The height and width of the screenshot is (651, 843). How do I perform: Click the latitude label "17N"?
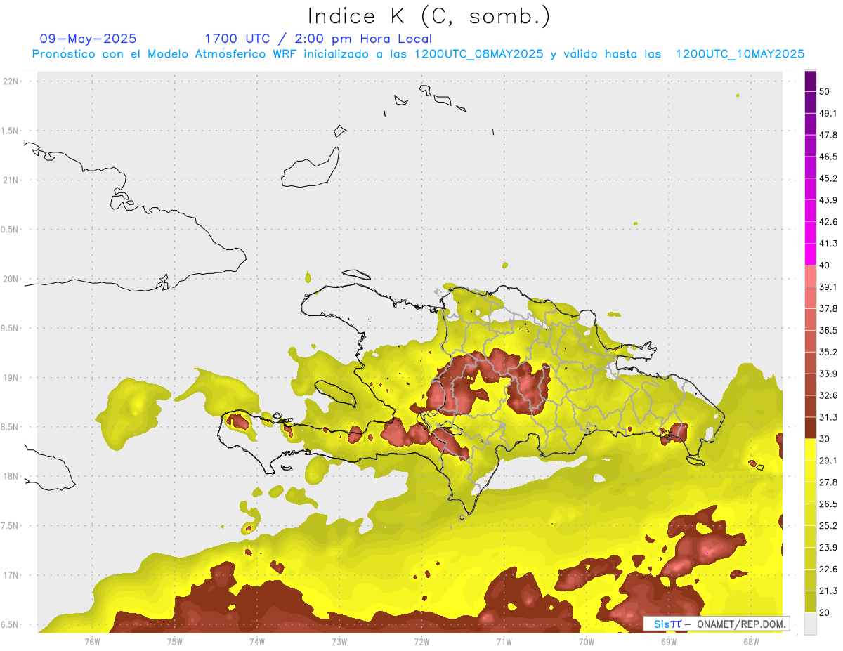click(11, 575)
